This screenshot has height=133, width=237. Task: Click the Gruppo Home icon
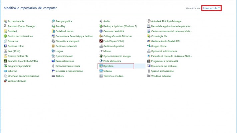[149, 46]
